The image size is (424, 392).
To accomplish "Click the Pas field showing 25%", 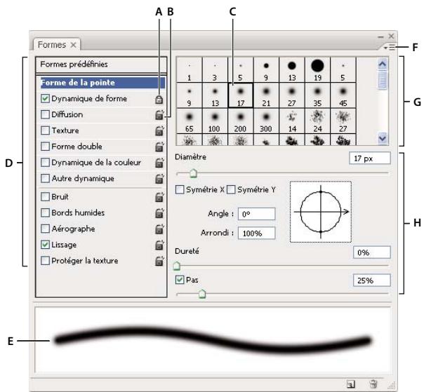I will pyautogui.click(x=371, y=281).
